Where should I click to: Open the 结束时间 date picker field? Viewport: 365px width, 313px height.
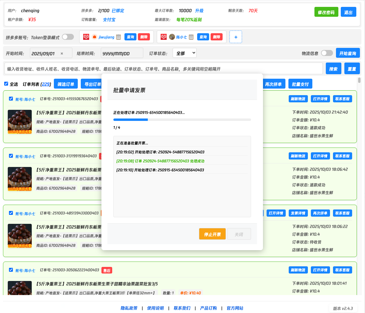(x=122, y=53)
